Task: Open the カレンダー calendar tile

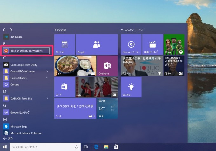Action: [64, 44]
